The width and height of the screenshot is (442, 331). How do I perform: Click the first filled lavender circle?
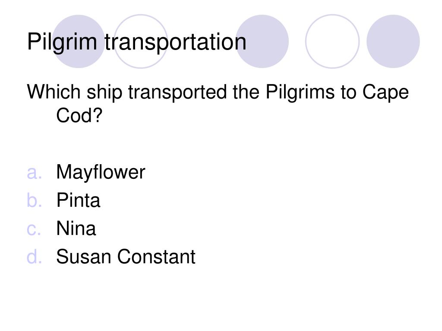pyautogui.click(x=79, y=41)
